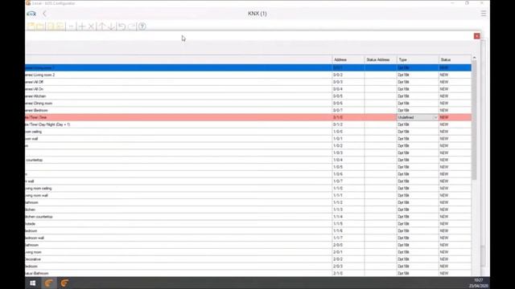Screen dimensions: 515x289
Task: Select the 'All Off' row name
Action: 34,82
